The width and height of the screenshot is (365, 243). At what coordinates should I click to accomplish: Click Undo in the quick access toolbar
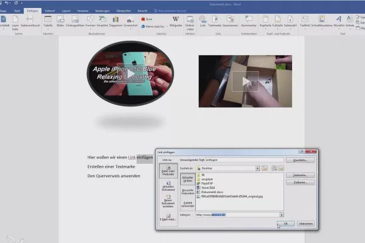[x=7, y=3]
